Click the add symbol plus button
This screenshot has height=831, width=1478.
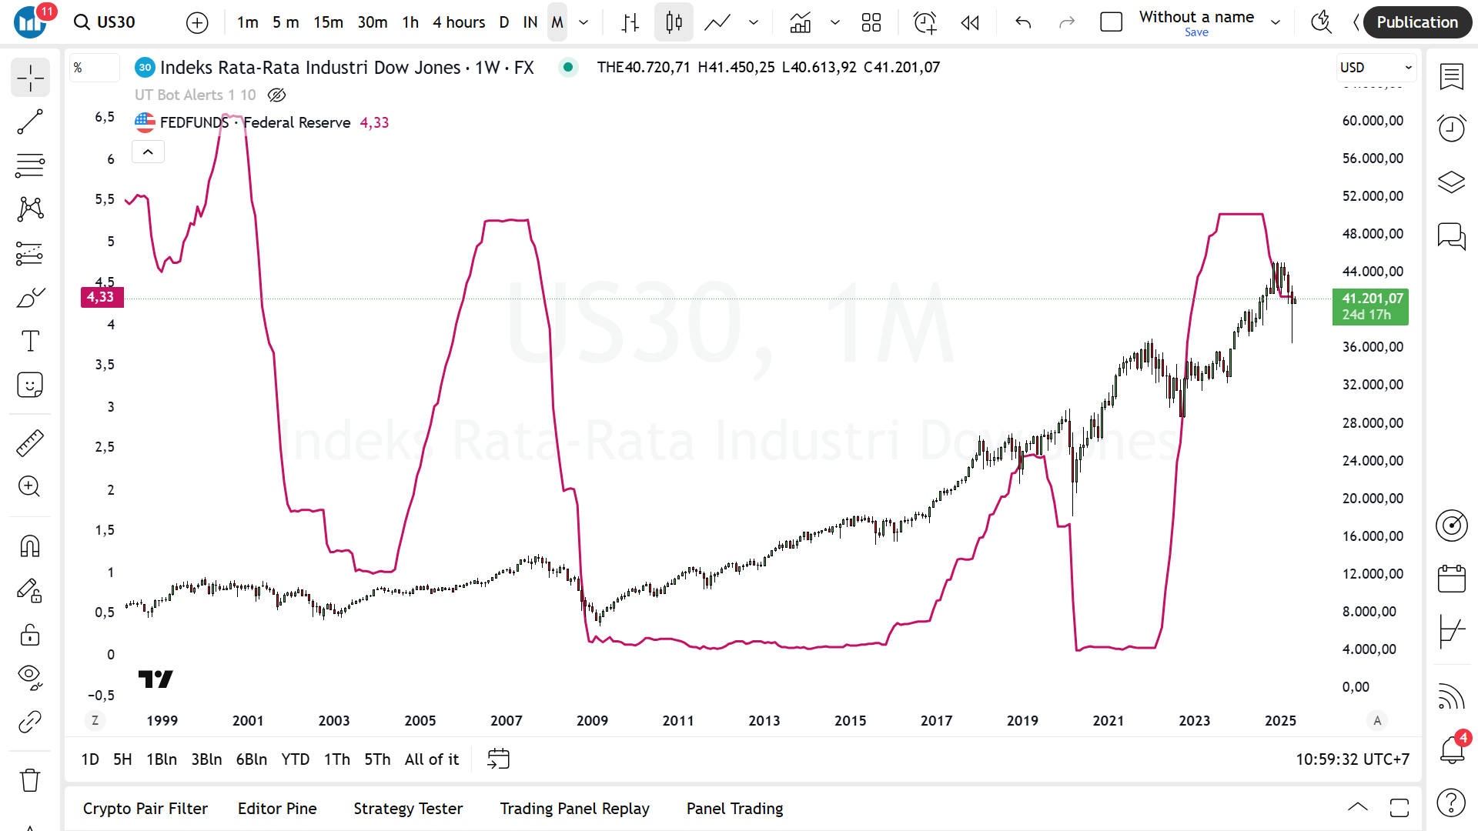click(x=197, y=22)
